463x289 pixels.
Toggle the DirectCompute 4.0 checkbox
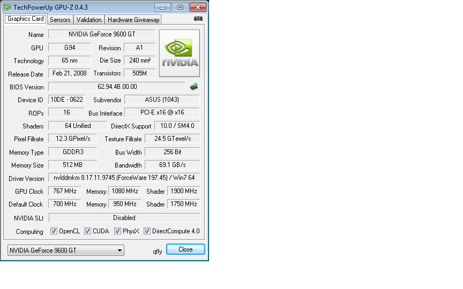[x=147, y=231]
